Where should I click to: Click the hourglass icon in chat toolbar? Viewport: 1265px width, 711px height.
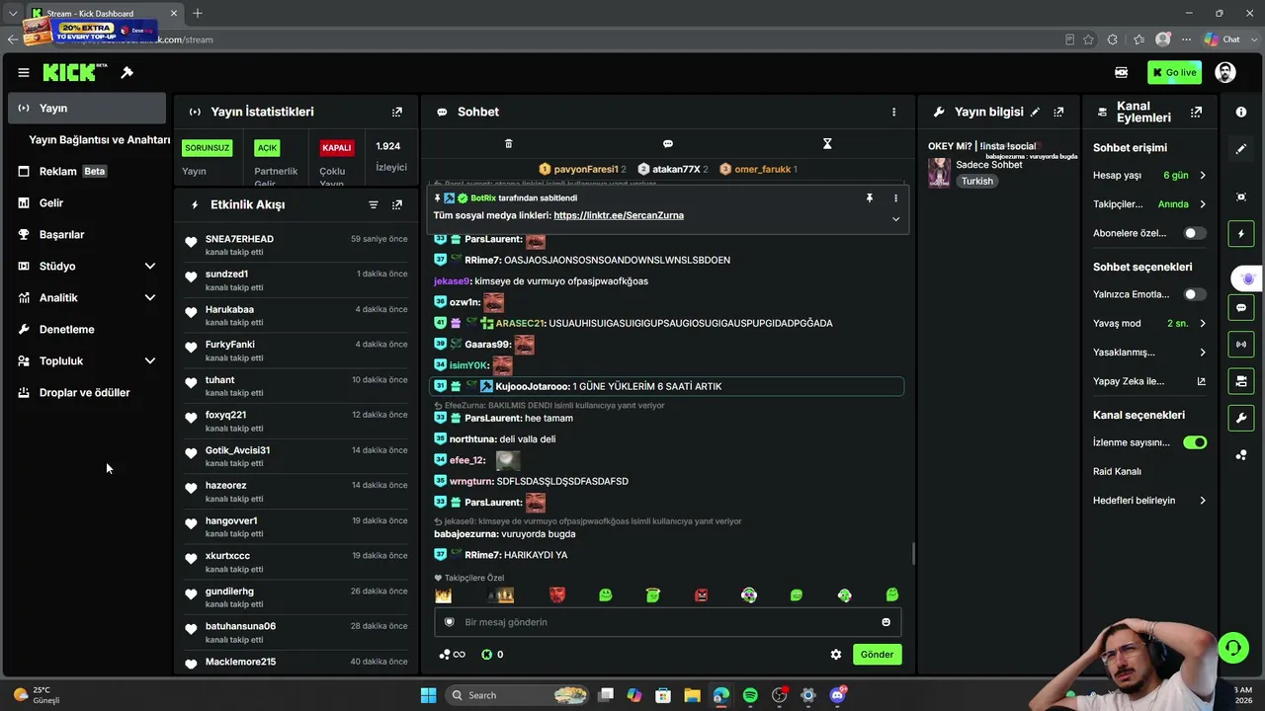coord(827,143)
